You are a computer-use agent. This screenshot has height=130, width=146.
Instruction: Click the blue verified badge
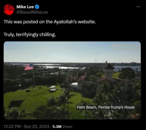pyautogui.click(x=37, y=7)
